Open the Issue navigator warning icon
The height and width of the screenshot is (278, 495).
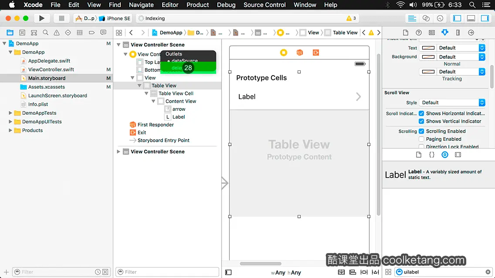pos(57,33)
